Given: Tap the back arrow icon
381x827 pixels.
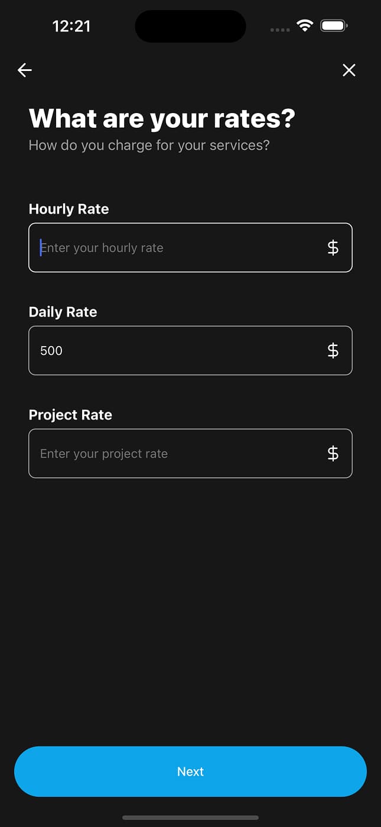Looking at the screenshot, I should (25, 70).
